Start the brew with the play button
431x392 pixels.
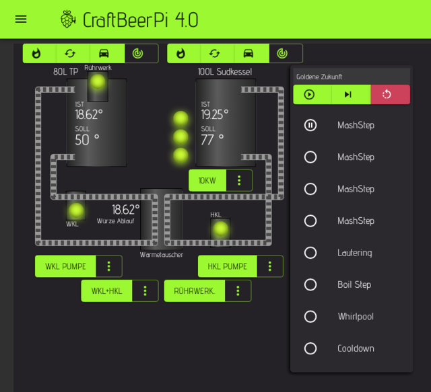[x=310, y=94]
